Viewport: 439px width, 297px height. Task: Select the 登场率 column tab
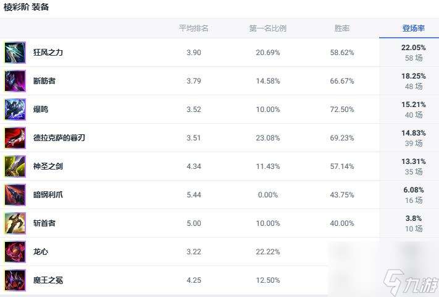[x=412, y=28]
